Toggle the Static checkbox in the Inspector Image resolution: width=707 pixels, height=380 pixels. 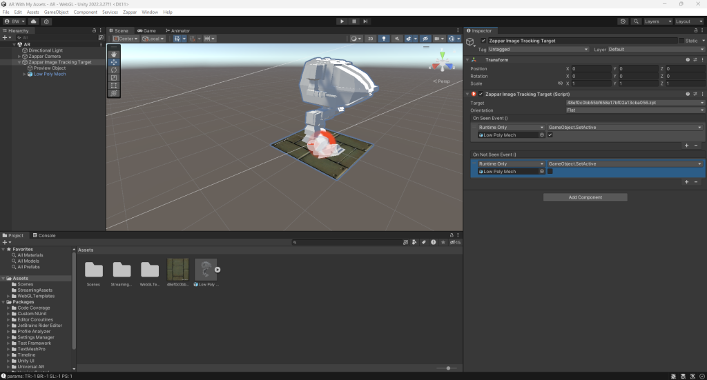(x=681, y=41)
